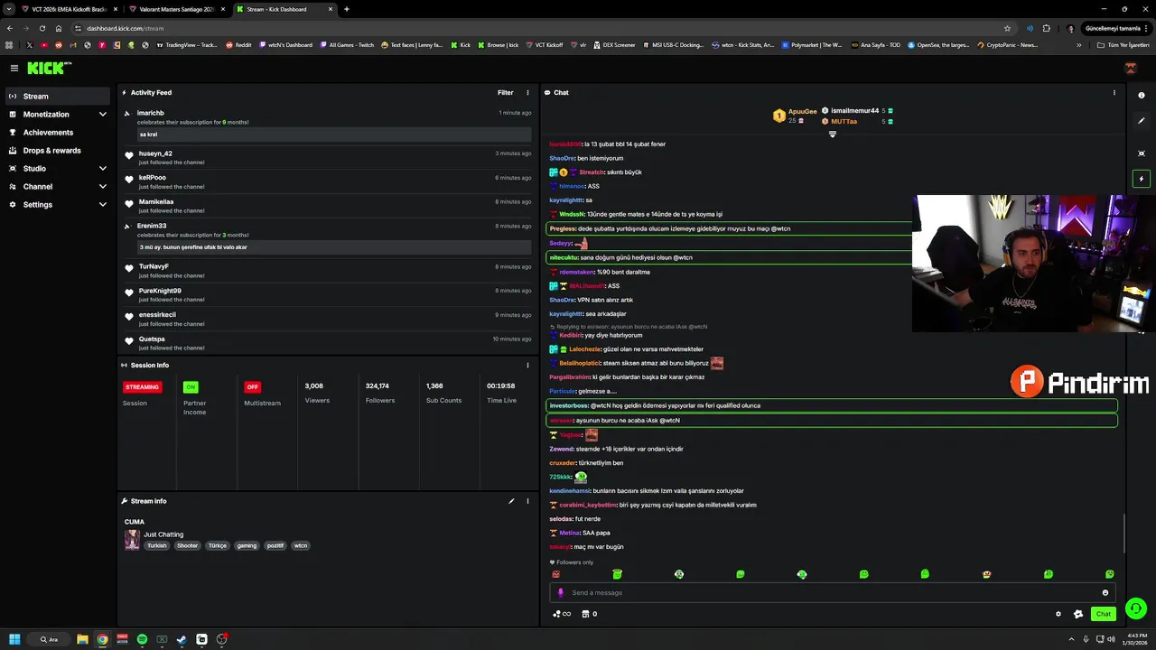Image resolution: width=1156 pixels, height=650 pixels.
Task: Bookmark this page with the star icon
Action: [1007, 28]
